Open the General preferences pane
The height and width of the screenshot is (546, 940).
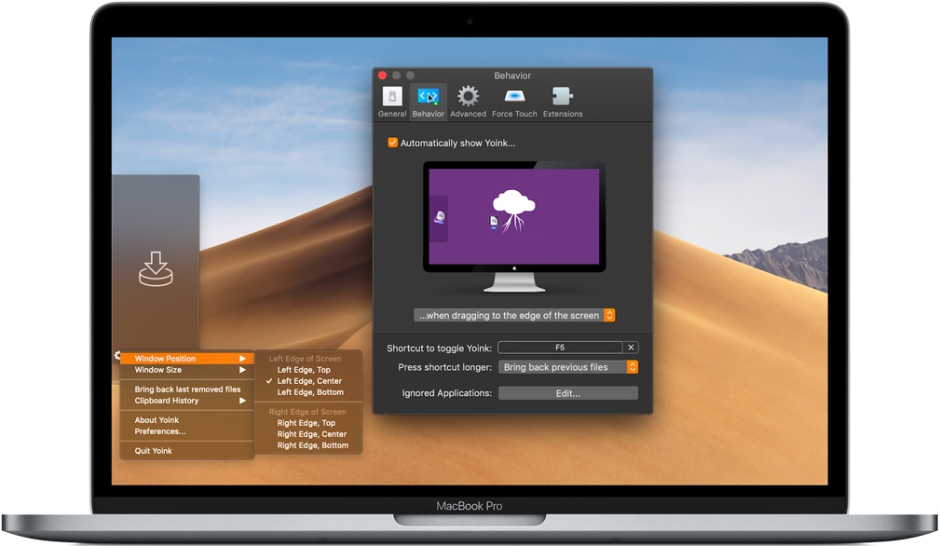coord(392,102)
